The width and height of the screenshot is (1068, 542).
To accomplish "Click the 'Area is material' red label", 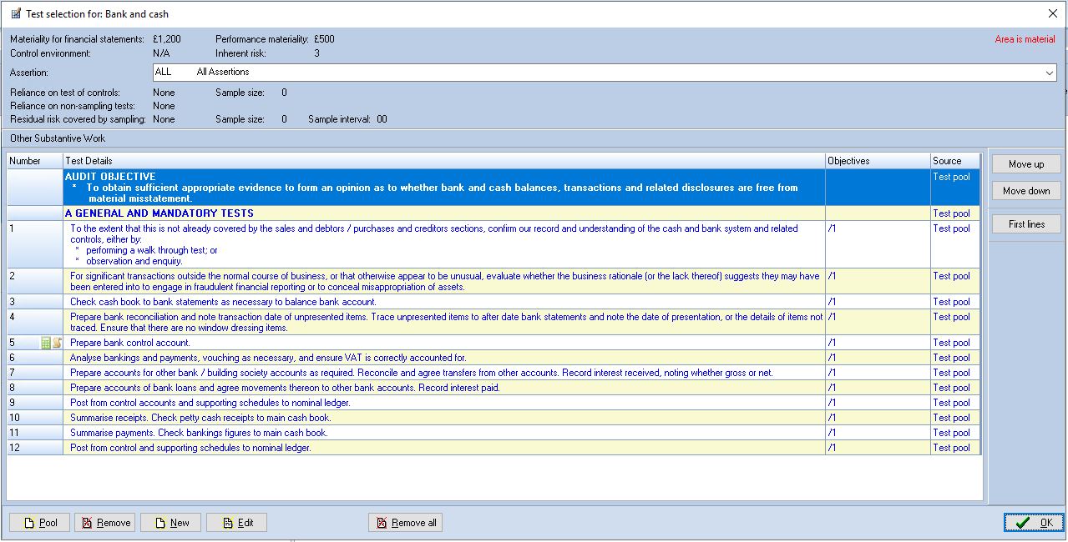I will (x=1025, y=39).
